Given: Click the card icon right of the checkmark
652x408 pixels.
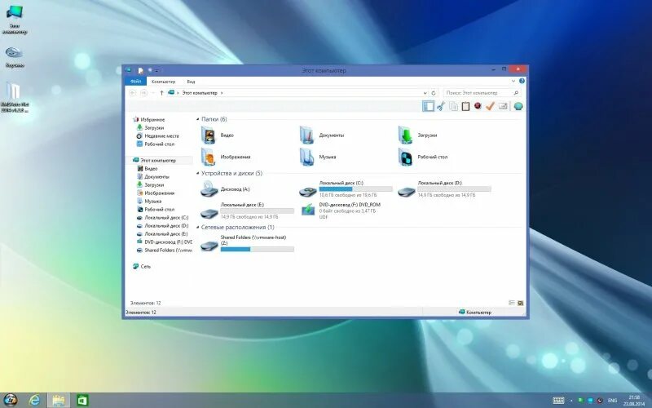Looking at the screenshot, I should click(x=503, y=106).
